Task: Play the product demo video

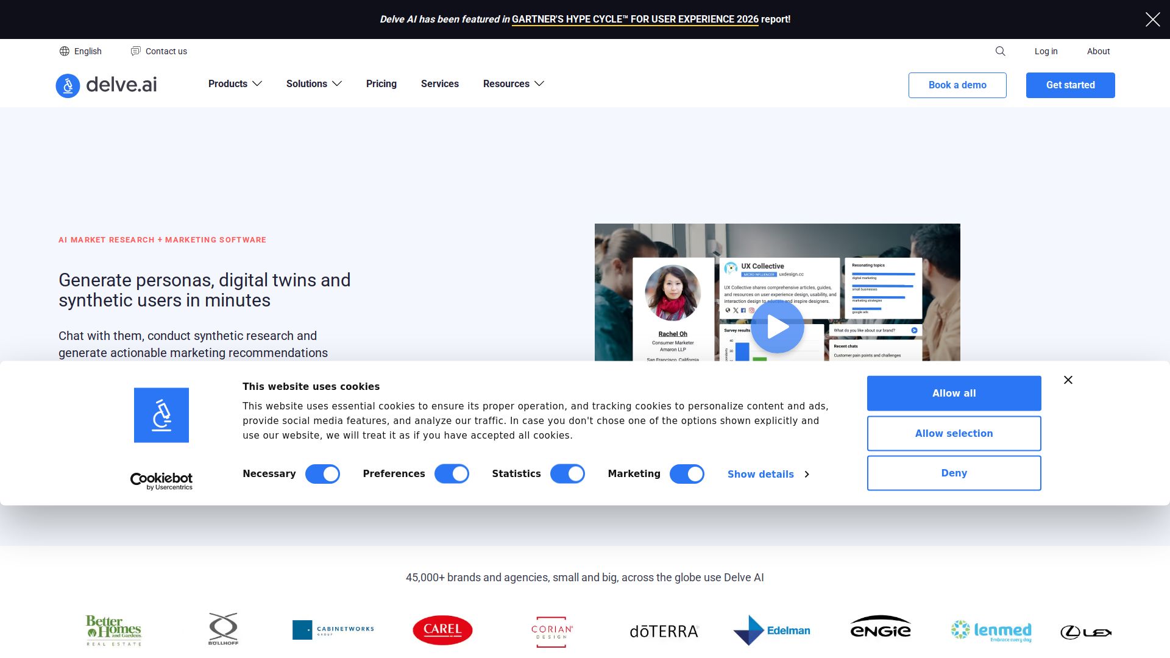Action: tap(777, 327)
